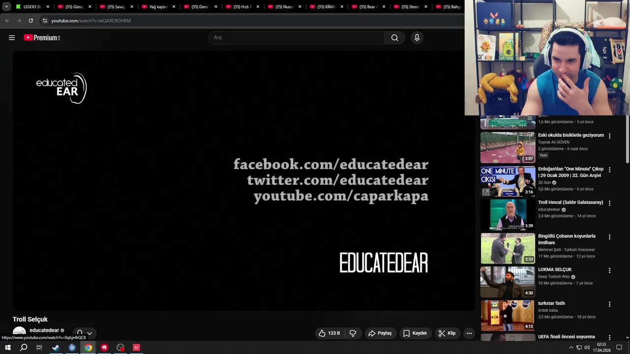Create a clip with Klip button
Image resolution: width=630 pixels, height=354 pixels.
point(447,333)
